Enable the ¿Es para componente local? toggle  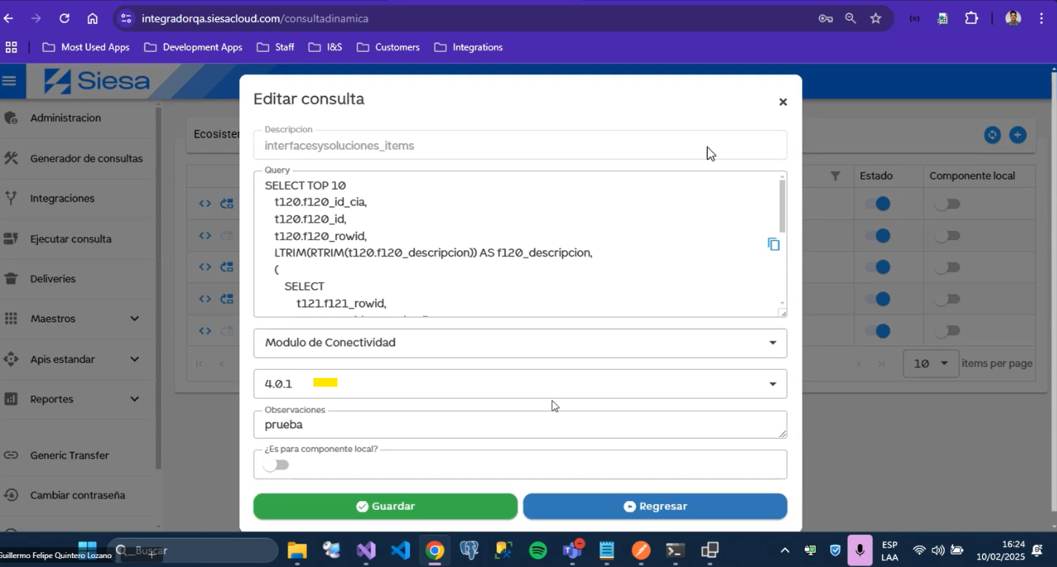point(275,464)
